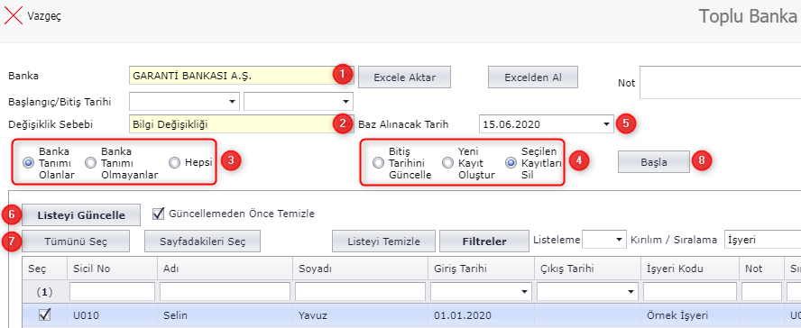Select Seçilen Kayıtları Sil radio option

point(511,163)
